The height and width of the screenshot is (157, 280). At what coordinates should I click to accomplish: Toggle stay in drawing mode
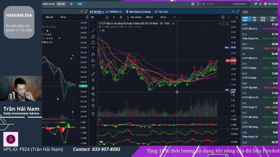click(93, 94)
